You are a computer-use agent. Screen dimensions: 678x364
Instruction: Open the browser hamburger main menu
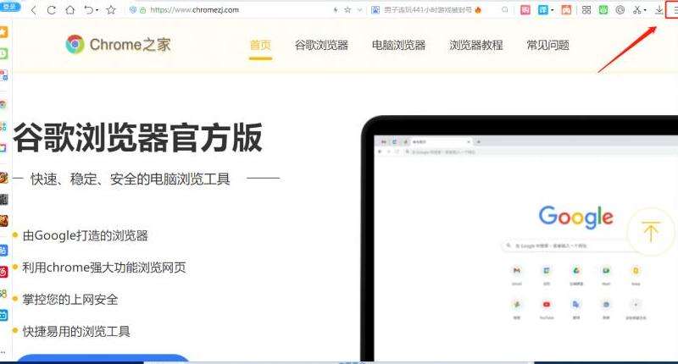coord(674,10)
